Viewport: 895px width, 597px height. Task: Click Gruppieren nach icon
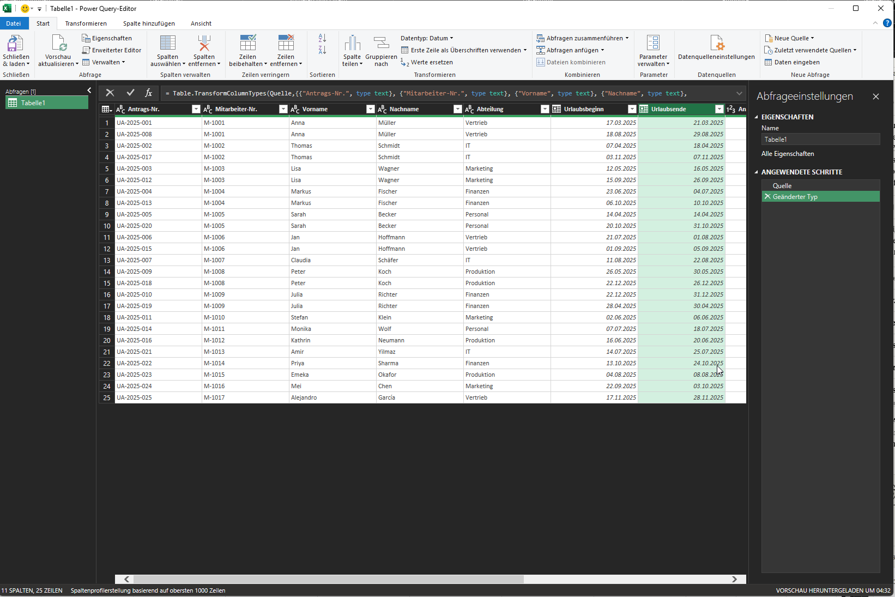(381, 43)
